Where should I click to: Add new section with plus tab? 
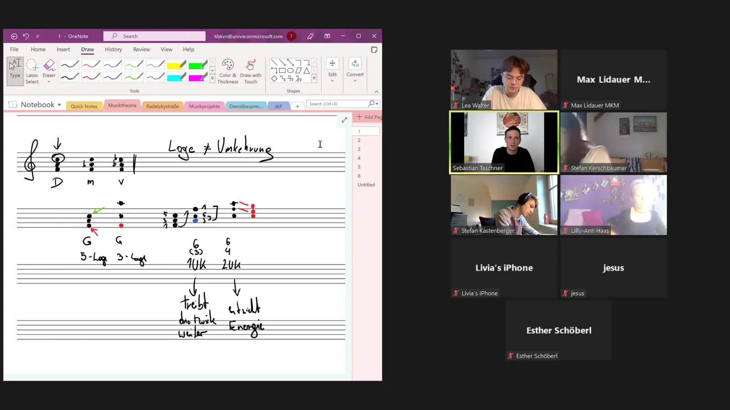pos(297,106)
